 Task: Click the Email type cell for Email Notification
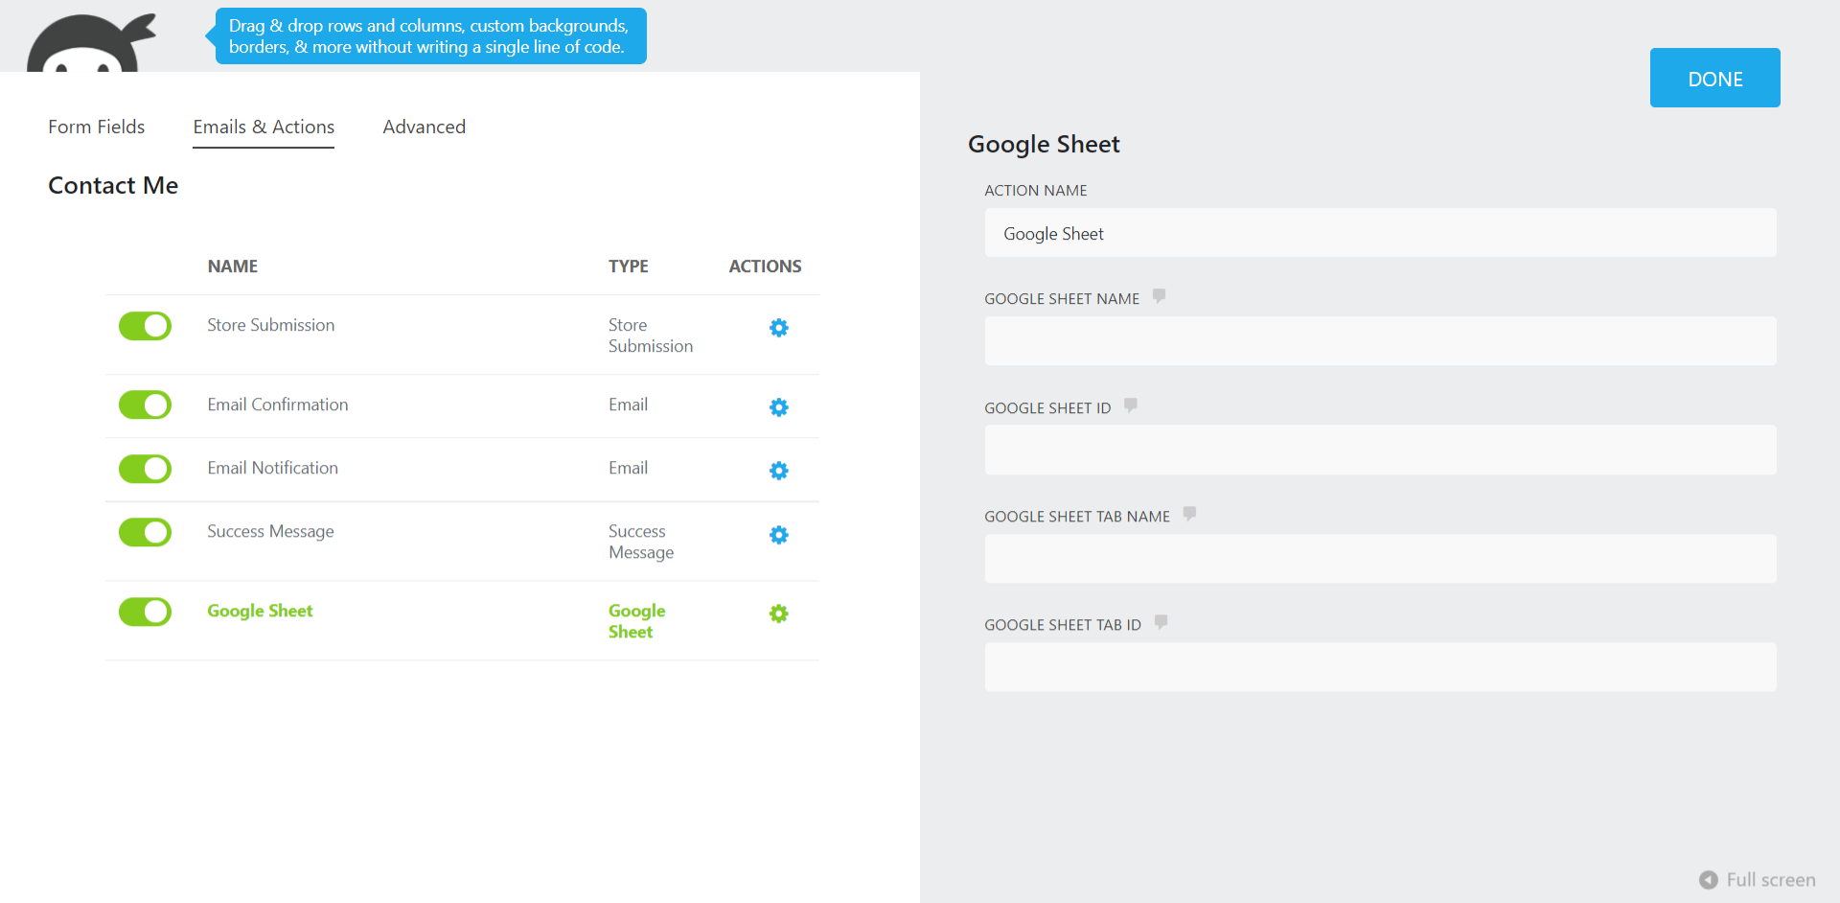(x=629, y=468)
